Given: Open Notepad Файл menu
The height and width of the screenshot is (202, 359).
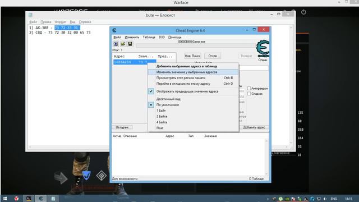Looking at the screenshot, I should point(33,22).
